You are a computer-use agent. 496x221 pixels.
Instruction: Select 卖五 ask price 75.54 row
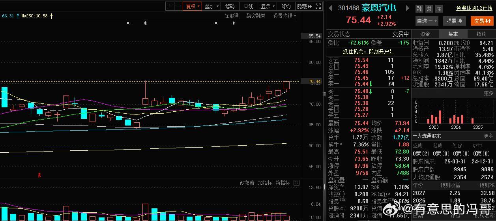coord(368,60)
